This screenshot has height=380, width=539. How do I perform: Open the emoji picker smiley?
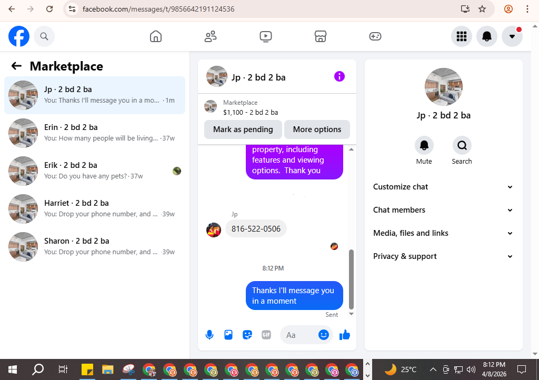coord(324,335)
